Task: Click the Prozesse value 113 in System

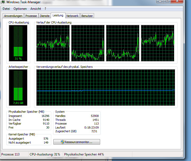Action: (96, 124)
